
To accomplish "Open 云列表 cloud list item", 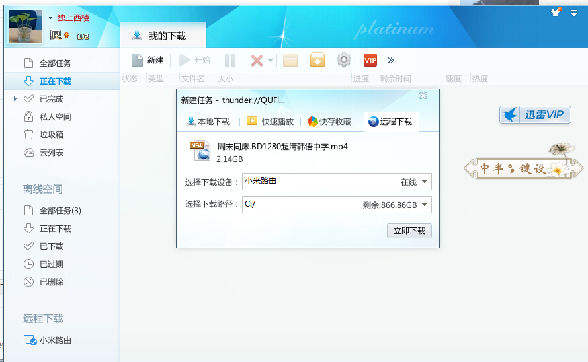I will [x=52, y=153].
